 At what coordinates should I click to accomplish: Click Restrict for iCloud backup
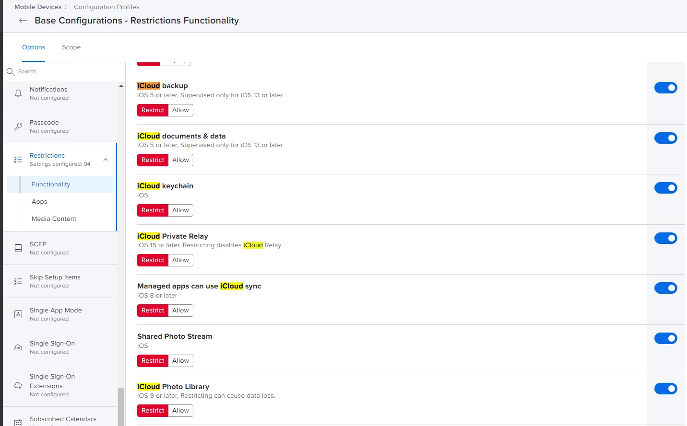153,110
